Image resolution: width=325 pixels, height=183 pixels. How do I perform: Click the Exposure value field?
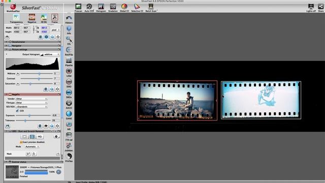[x=55, y=115]
